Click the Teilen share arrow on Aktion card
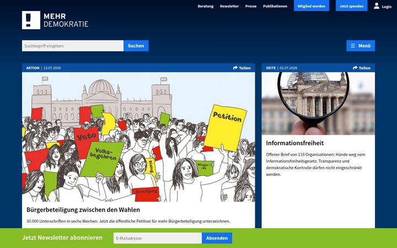 pyautogui.click(x=235, y=68)
